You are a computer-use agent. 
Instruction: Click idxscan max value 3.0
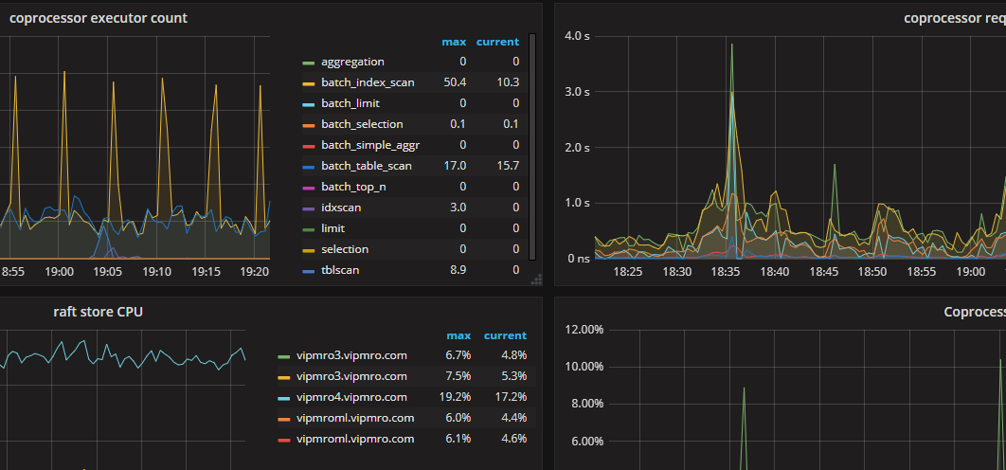tap(458, 208)
